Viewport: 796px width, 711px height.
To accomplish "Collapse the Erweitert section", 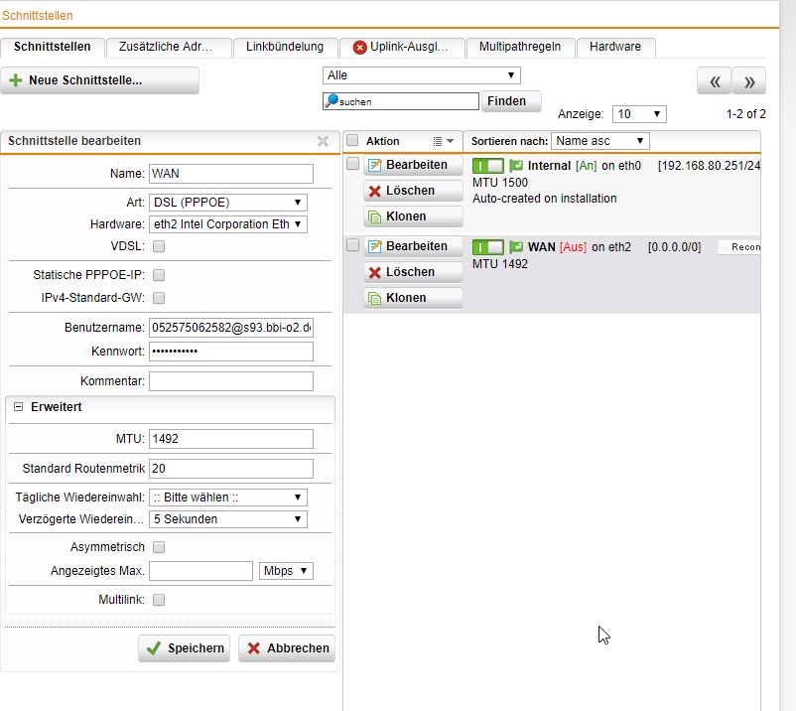I will [x=18, y=407].
